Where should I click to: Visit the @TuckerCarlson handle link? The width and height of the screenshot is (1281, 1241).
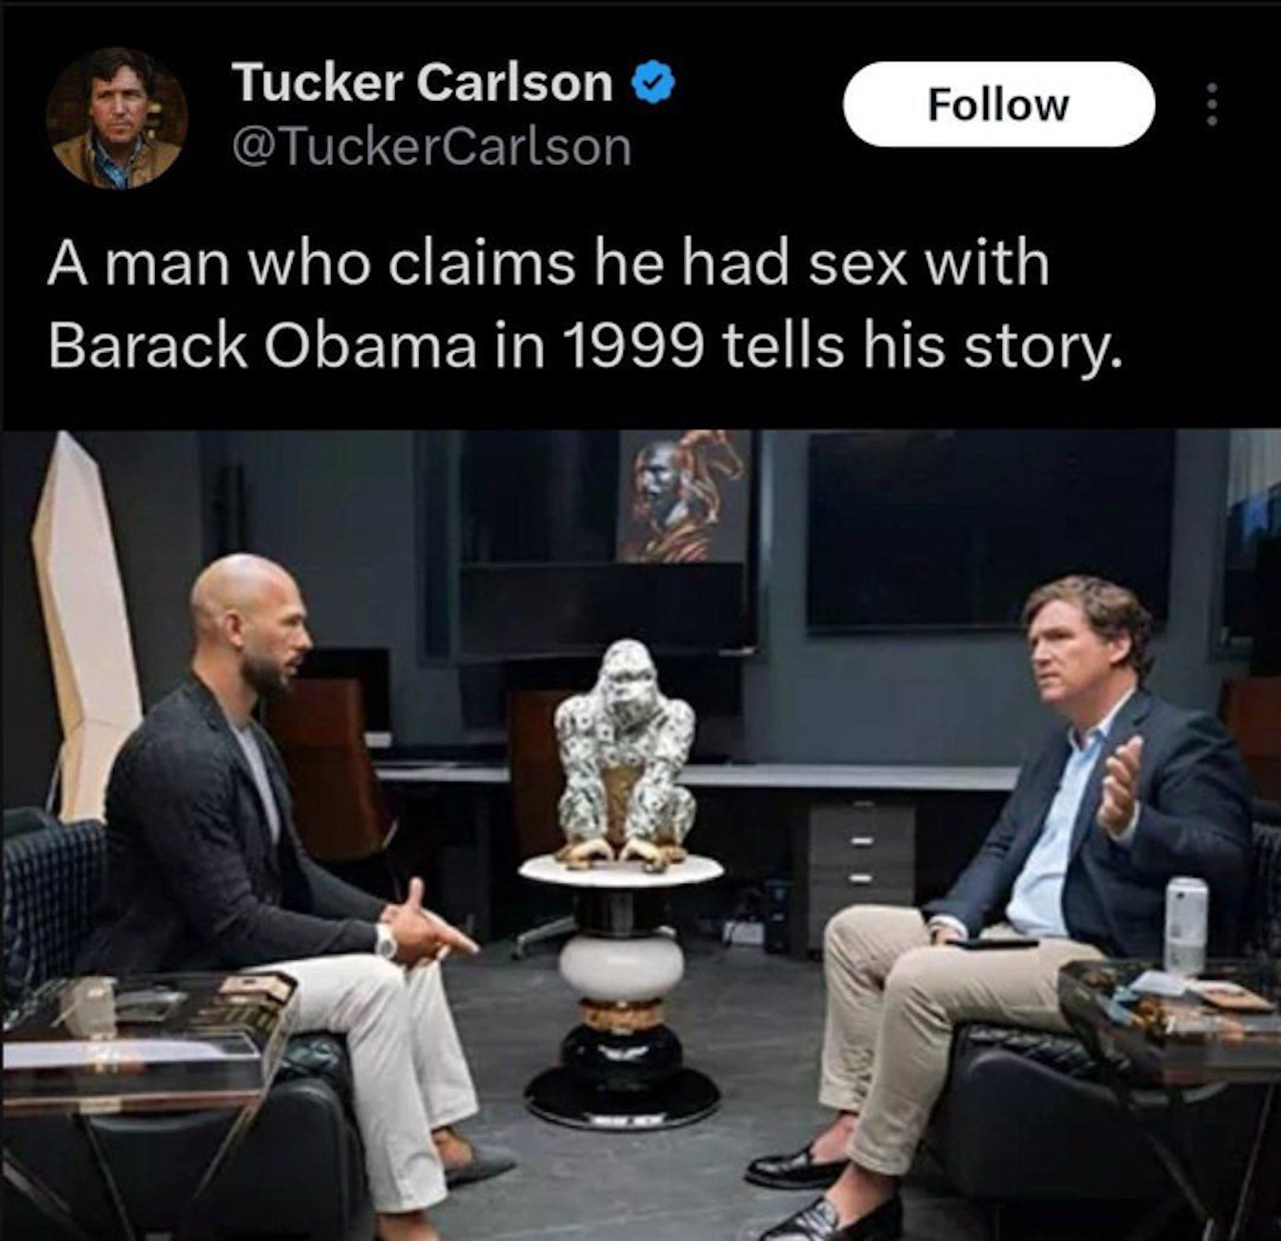431,147
